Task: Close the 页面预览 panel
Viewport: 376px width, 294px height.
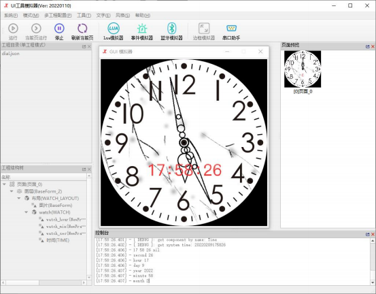Action: click(373, 46)
